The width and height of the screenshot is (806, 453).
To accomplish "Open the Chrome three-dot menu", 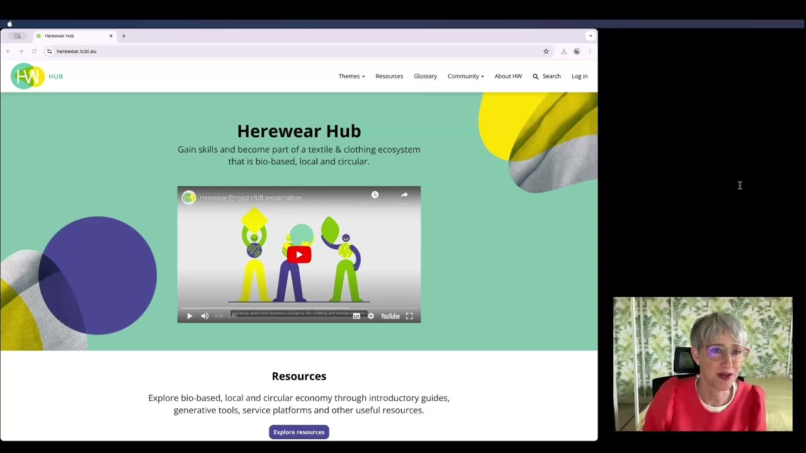I will pos(589,52).
